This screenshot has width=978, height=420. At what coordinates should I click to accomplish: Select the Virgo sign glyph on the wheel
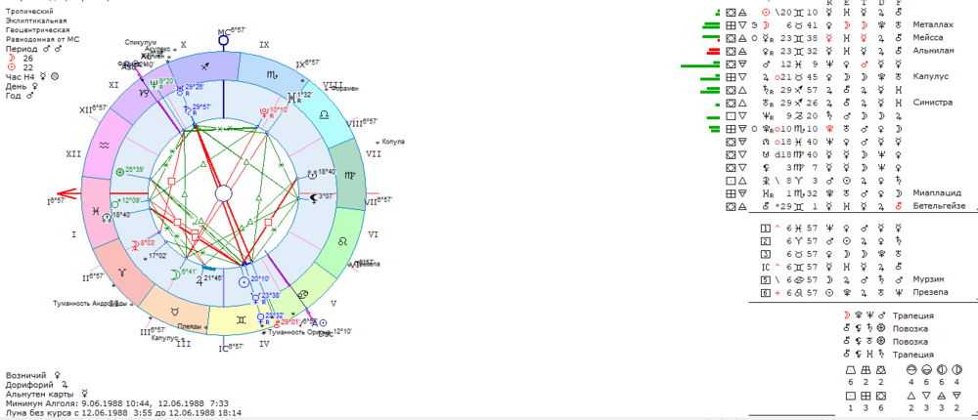click(349, 176)
